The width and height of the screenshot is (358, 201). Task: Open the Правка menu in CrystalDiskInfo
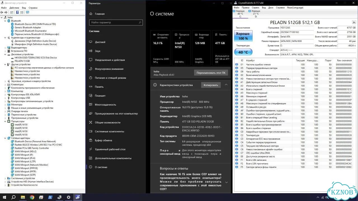click(x=245, y=8)
